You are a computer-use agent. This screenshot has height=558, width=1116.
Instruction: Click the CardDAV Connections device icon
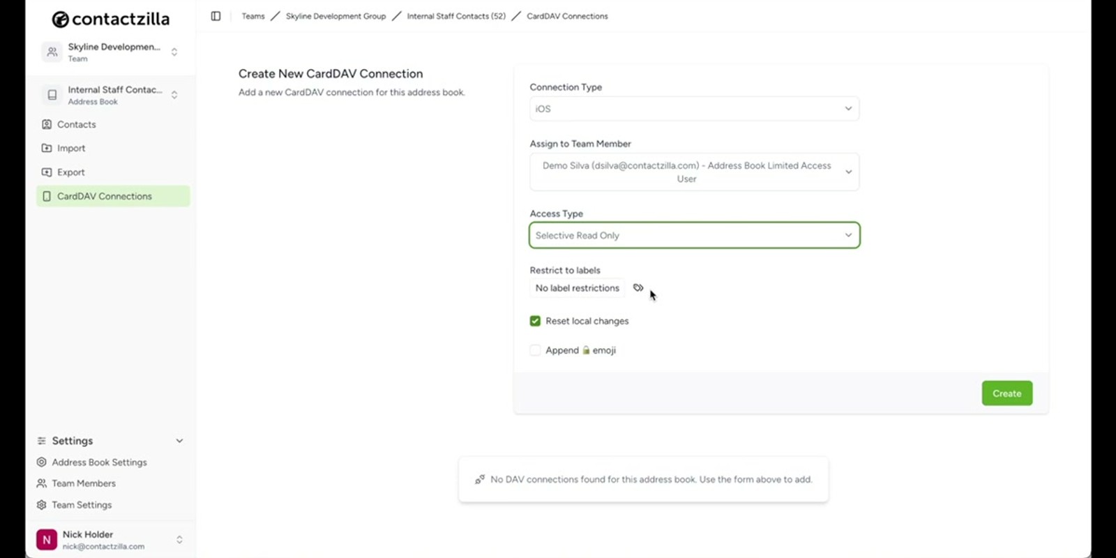(47, 196)
